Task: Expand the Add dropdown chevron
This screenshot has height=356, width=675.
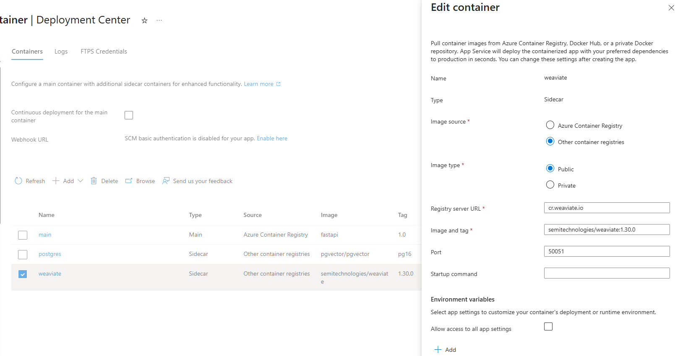Action: (81, 181)
